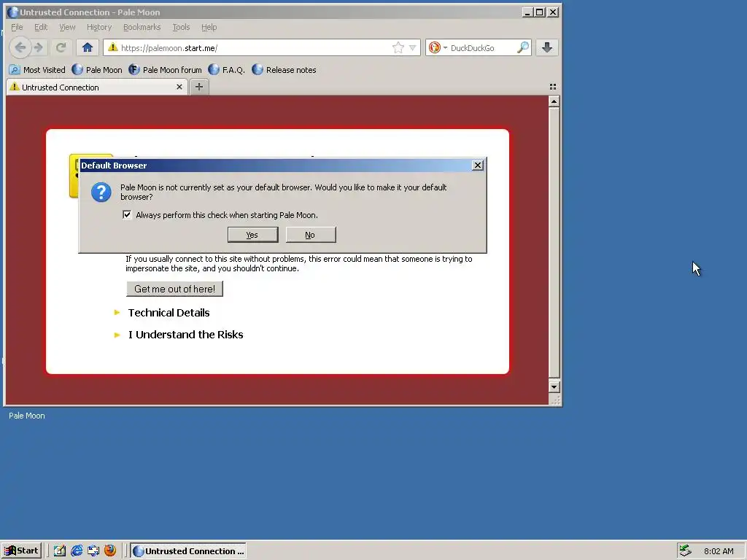Viewport: 747px width, 560px height.
Task: Close the Default Browser dialog
Action: 477,166
